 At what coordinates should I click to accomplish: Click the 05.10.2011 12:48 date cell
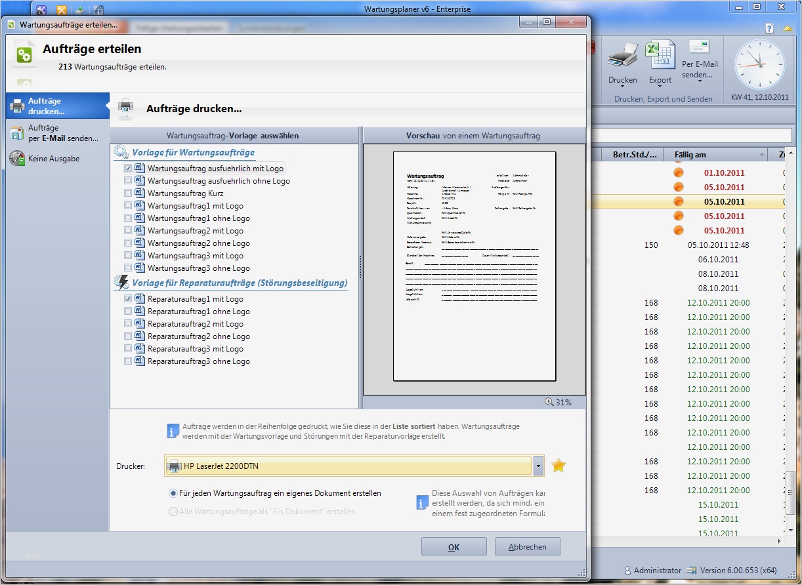[x=719, y=245]
